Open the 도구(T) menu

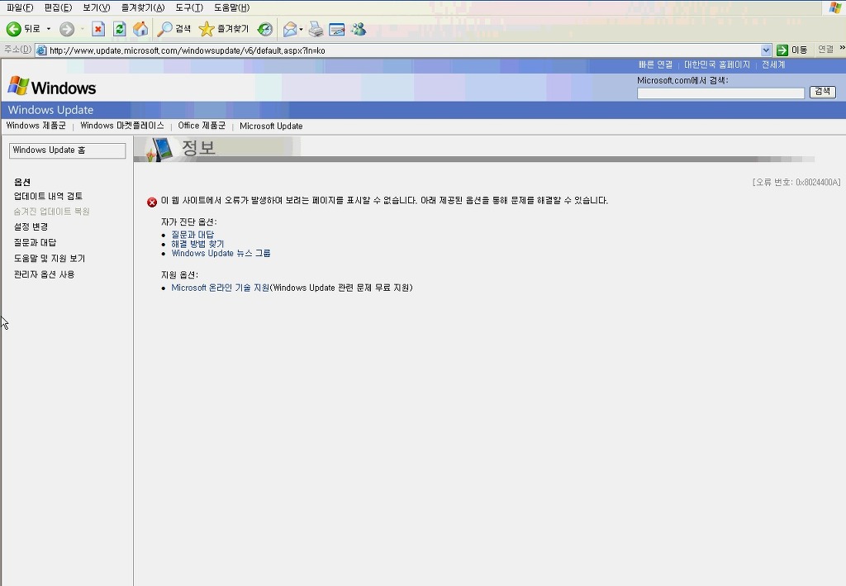pos(189,7)
